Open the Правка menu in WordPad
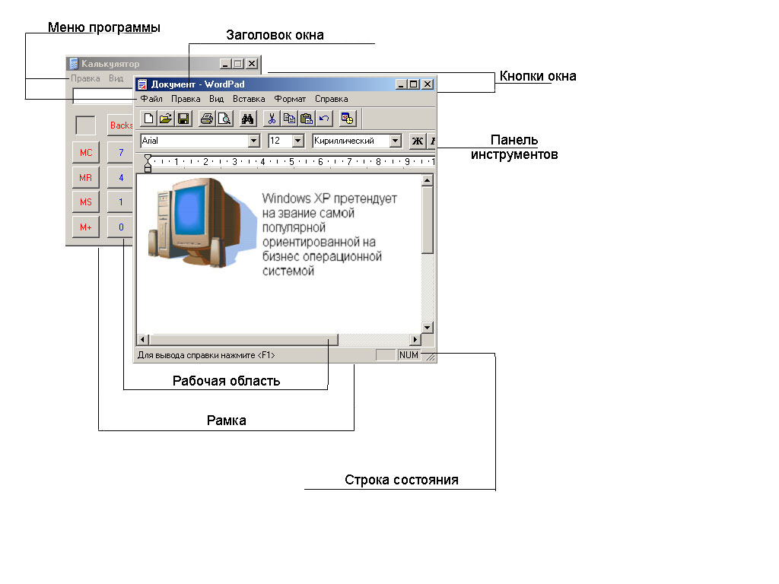779x584 pixels. point(186,99)
